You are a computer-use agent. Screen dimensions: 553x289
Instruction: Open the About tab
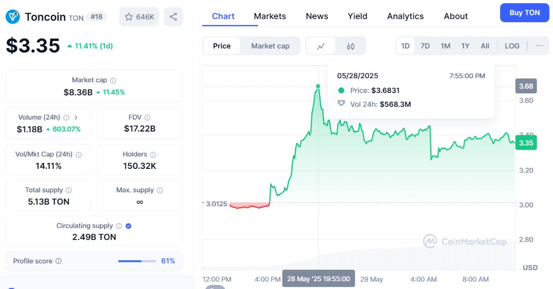click(x=456, y=16)
